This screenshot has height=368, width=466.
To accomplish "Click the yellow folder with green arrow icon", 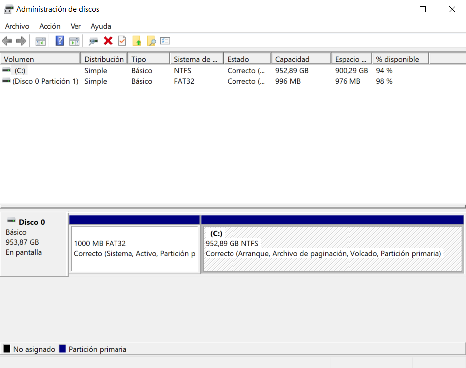I will pos(137,41).
